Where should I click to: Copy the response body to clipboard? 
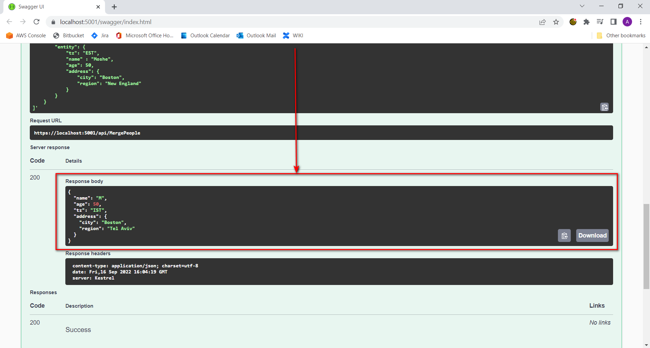point(564,236)
